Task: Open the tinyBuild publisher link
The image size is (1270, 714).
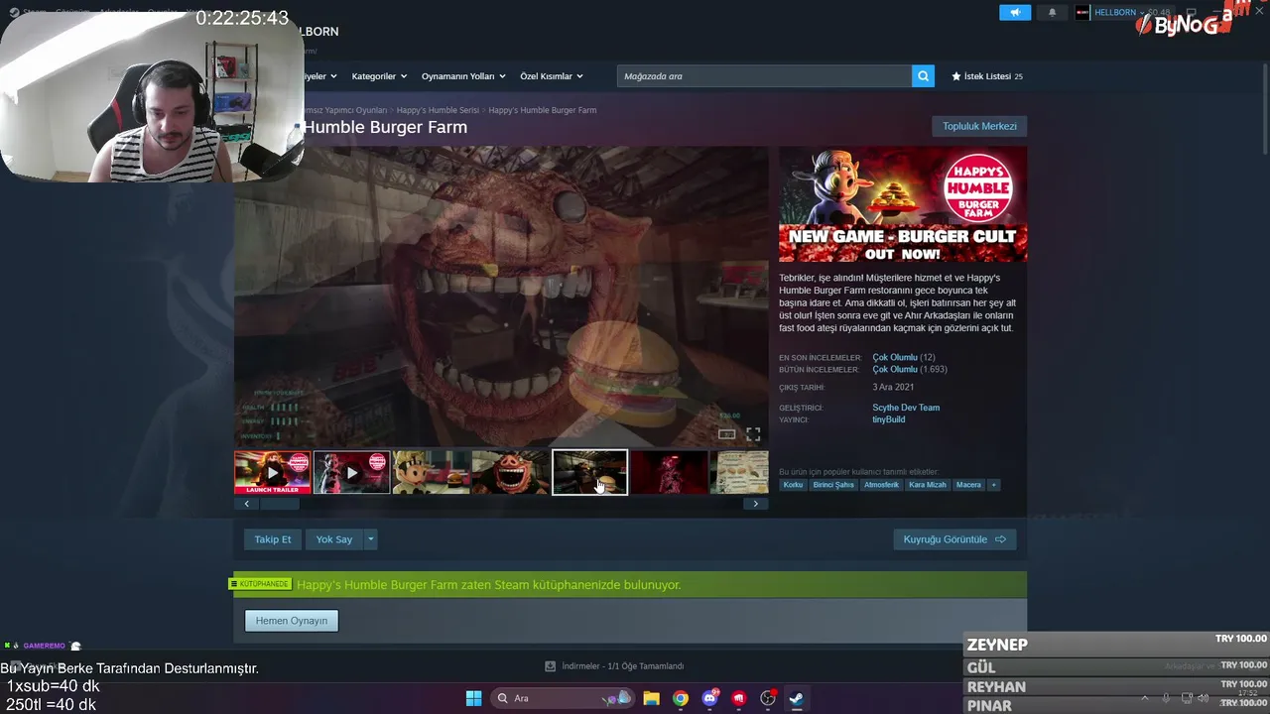Action: 889,419
